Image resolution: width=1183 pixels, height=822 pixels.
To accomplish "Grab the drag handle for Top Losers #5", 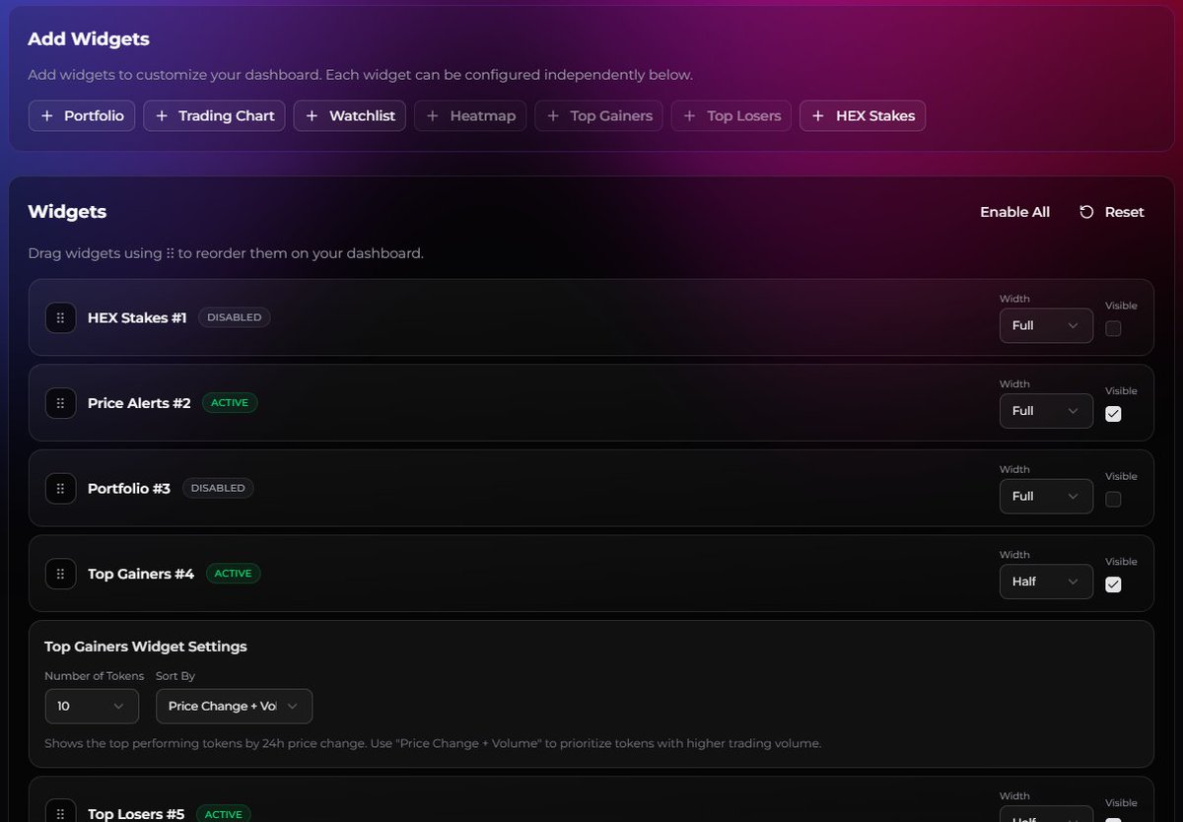I will 60,812.
